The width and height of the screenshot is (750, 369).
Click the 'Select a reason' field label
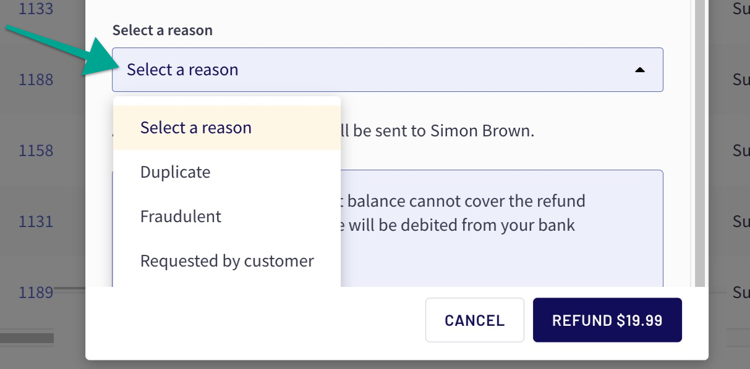point(163,30)
